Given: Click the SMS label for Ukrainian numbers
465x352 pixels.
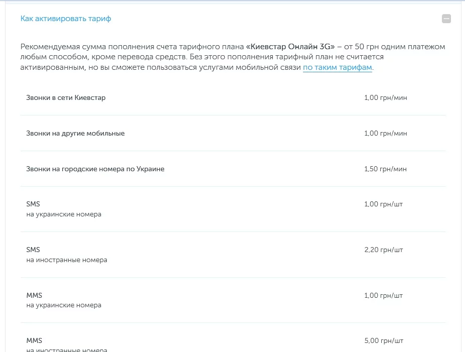Looking at the screenshot, I should click(33, 204).
